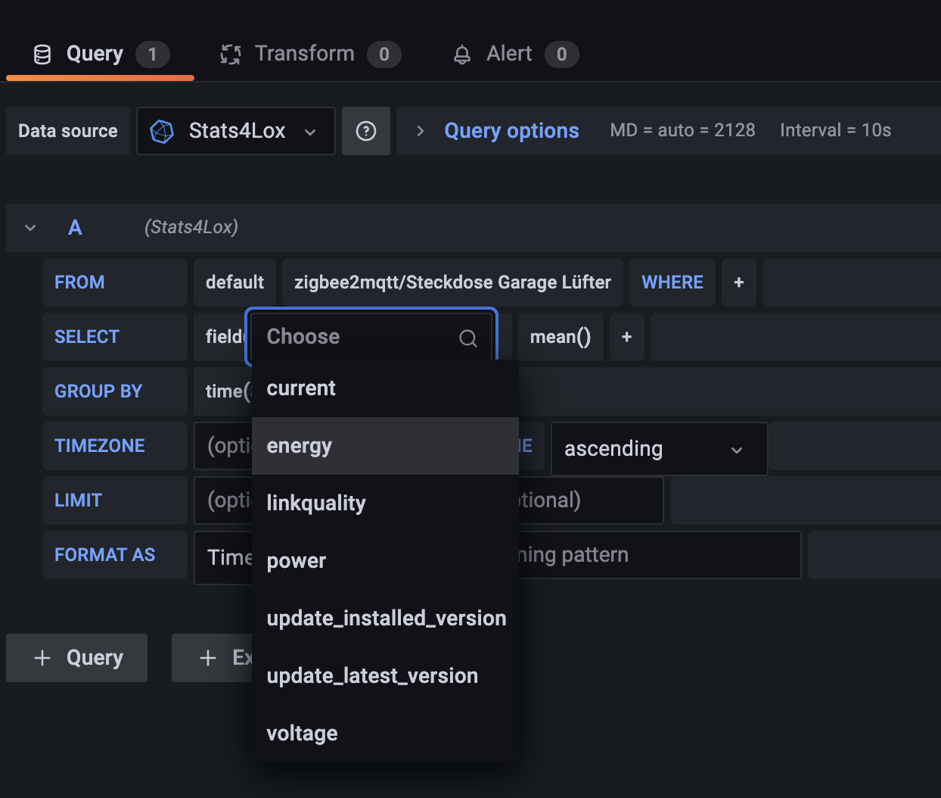Switch to the Transform tab
The height and width of the screenshot is (798, 941).
(x=304, y=54)
